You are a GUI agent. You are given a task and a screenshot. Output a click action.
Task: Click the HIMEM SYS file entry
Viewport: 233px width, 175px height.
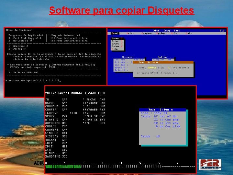click(56, 153)
